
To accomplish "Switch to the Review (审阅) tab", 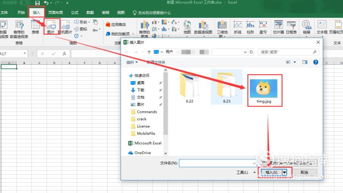I will click(106, 13).
